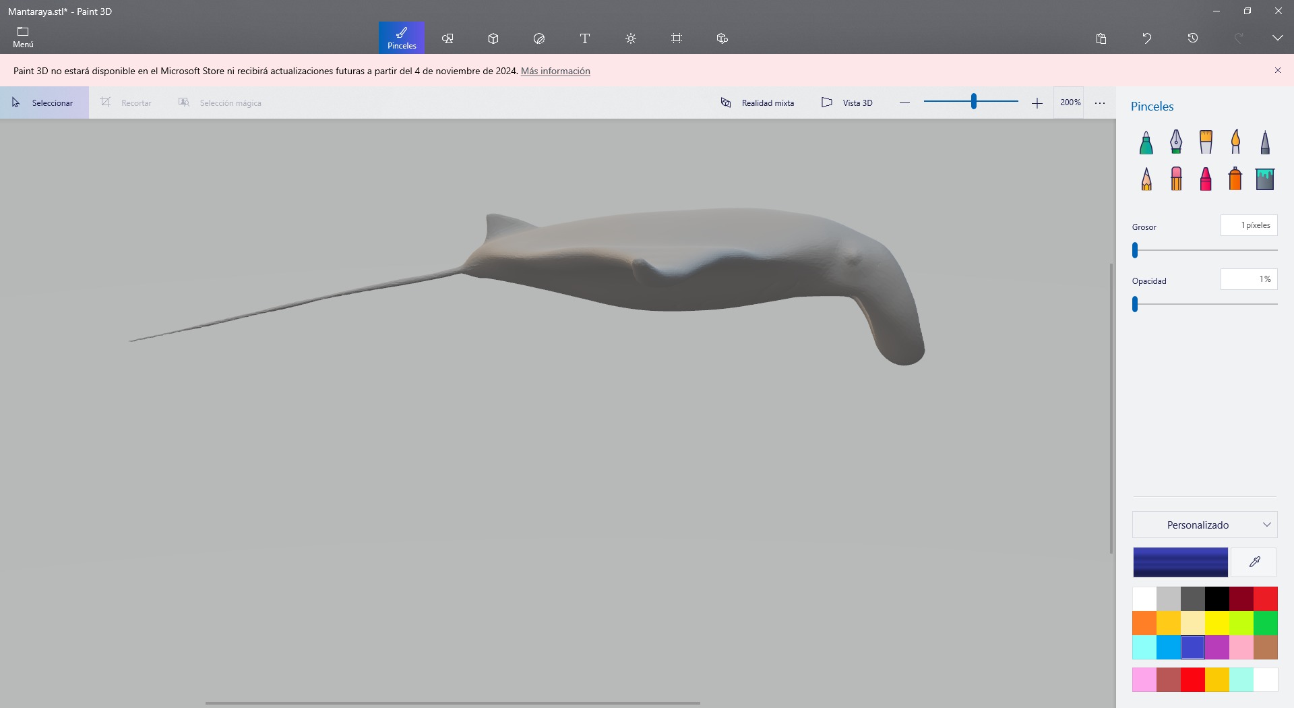Choose the bright yellow color swatch

click(1217, 623)
